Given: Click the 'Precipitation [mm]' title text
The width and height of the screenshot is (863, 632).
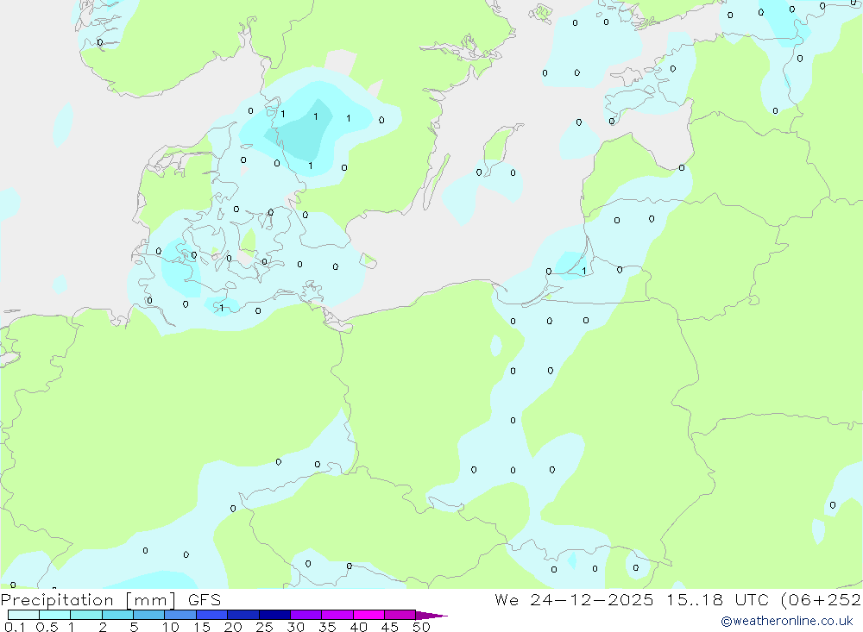Looking at the screenshot, I should pos(88,600).
